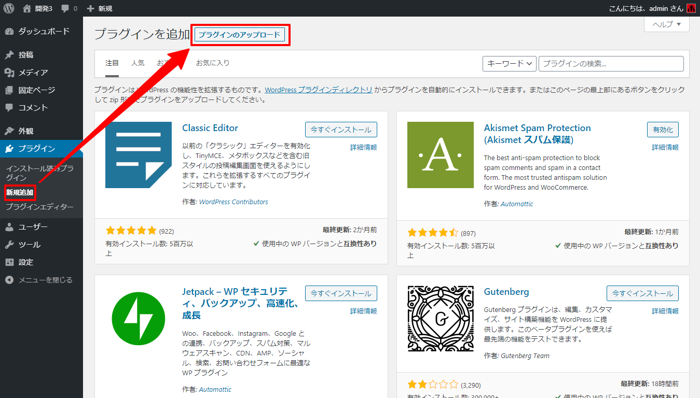Open Automattic author link under Jetpack
Viewport: 700px width, 398px height.
[215, 389]
